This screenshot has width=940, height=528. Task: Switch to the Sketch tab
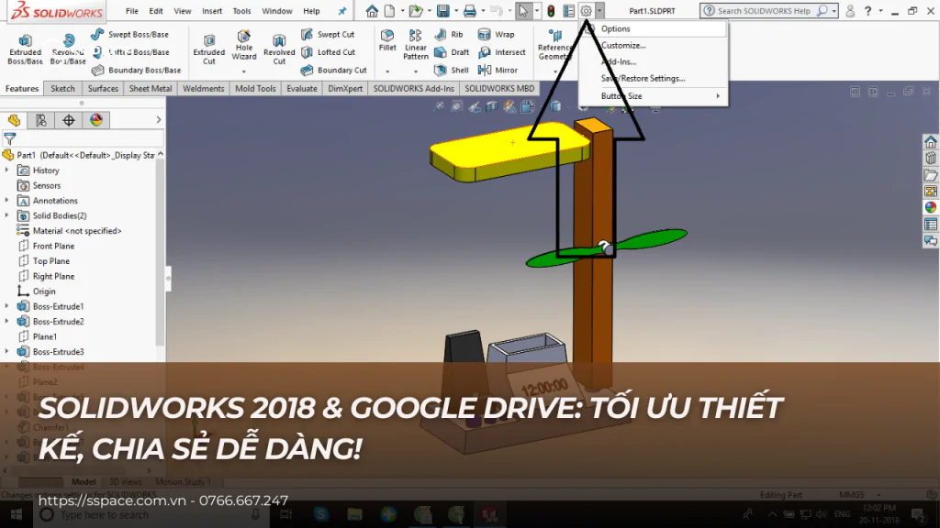(62, 89)
